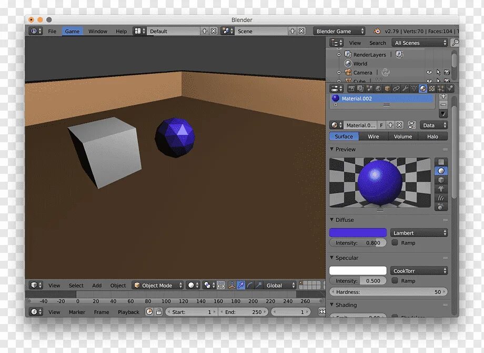Select the Wire material type
The image size is (484, 353).
coord(373,136)
